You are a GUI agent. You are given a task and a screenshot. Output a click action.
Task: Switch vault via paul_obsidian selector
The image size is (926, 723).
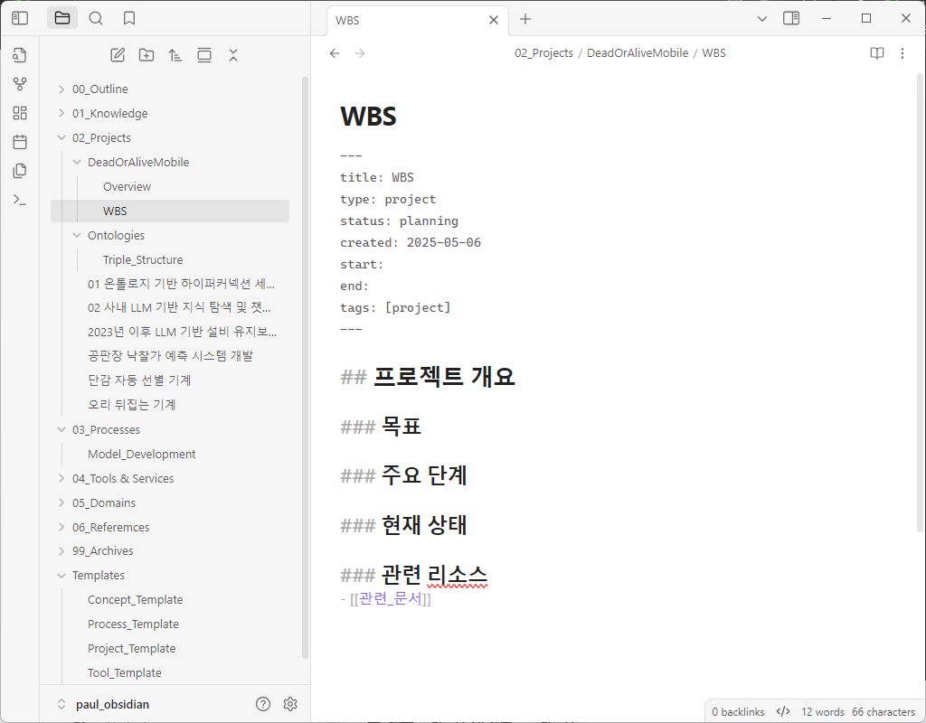[105, 704]
